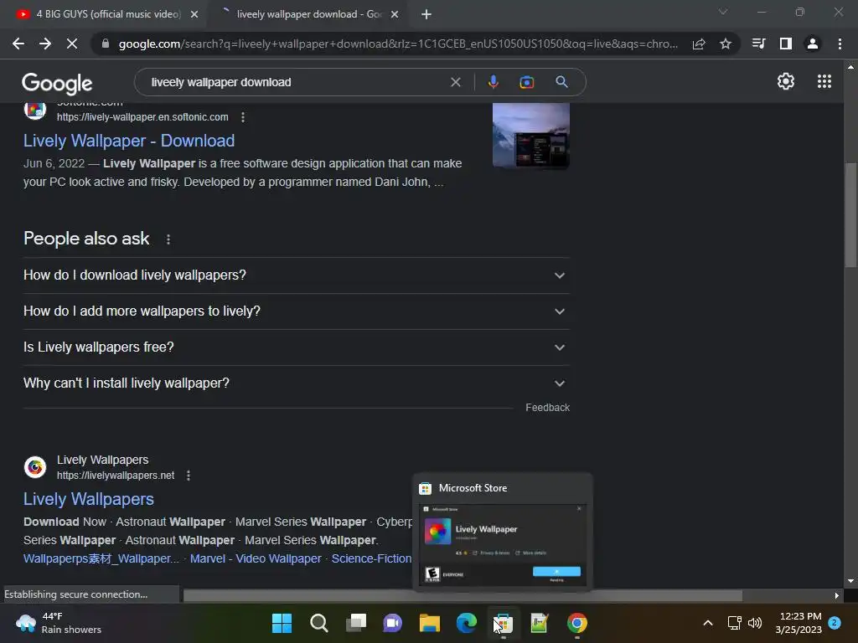Open the Chrome three-dot menu
Screen dimensions: 858x643
pos(840,44)
